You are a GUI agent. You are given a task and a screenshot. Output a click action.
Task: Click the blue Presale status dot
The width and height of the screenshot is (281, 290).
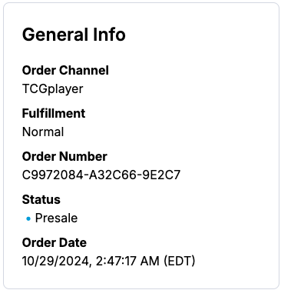(x=28, y=218)
